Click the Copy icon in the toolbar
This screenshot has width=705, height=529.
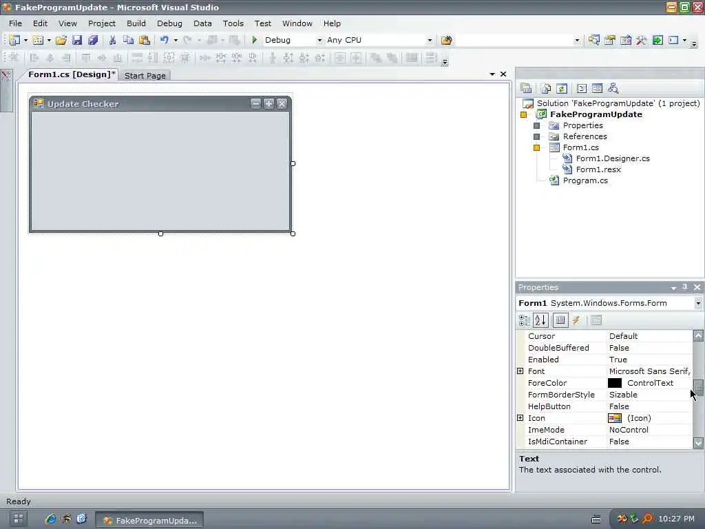[128, 40]
